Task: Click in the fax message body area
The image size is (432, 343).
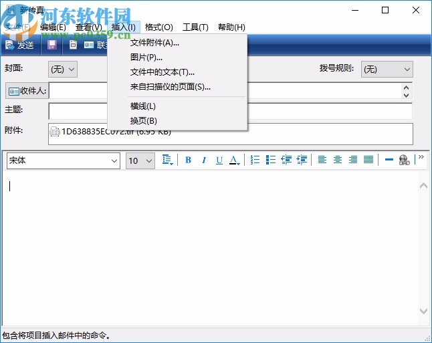Action: point(211,248)
